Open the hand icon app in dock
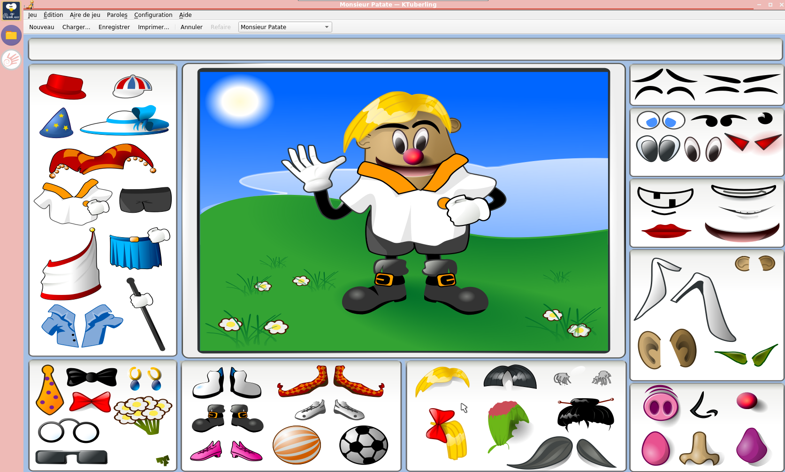The width and height of the screenshot is (785, 472). [x=11, y=60]
